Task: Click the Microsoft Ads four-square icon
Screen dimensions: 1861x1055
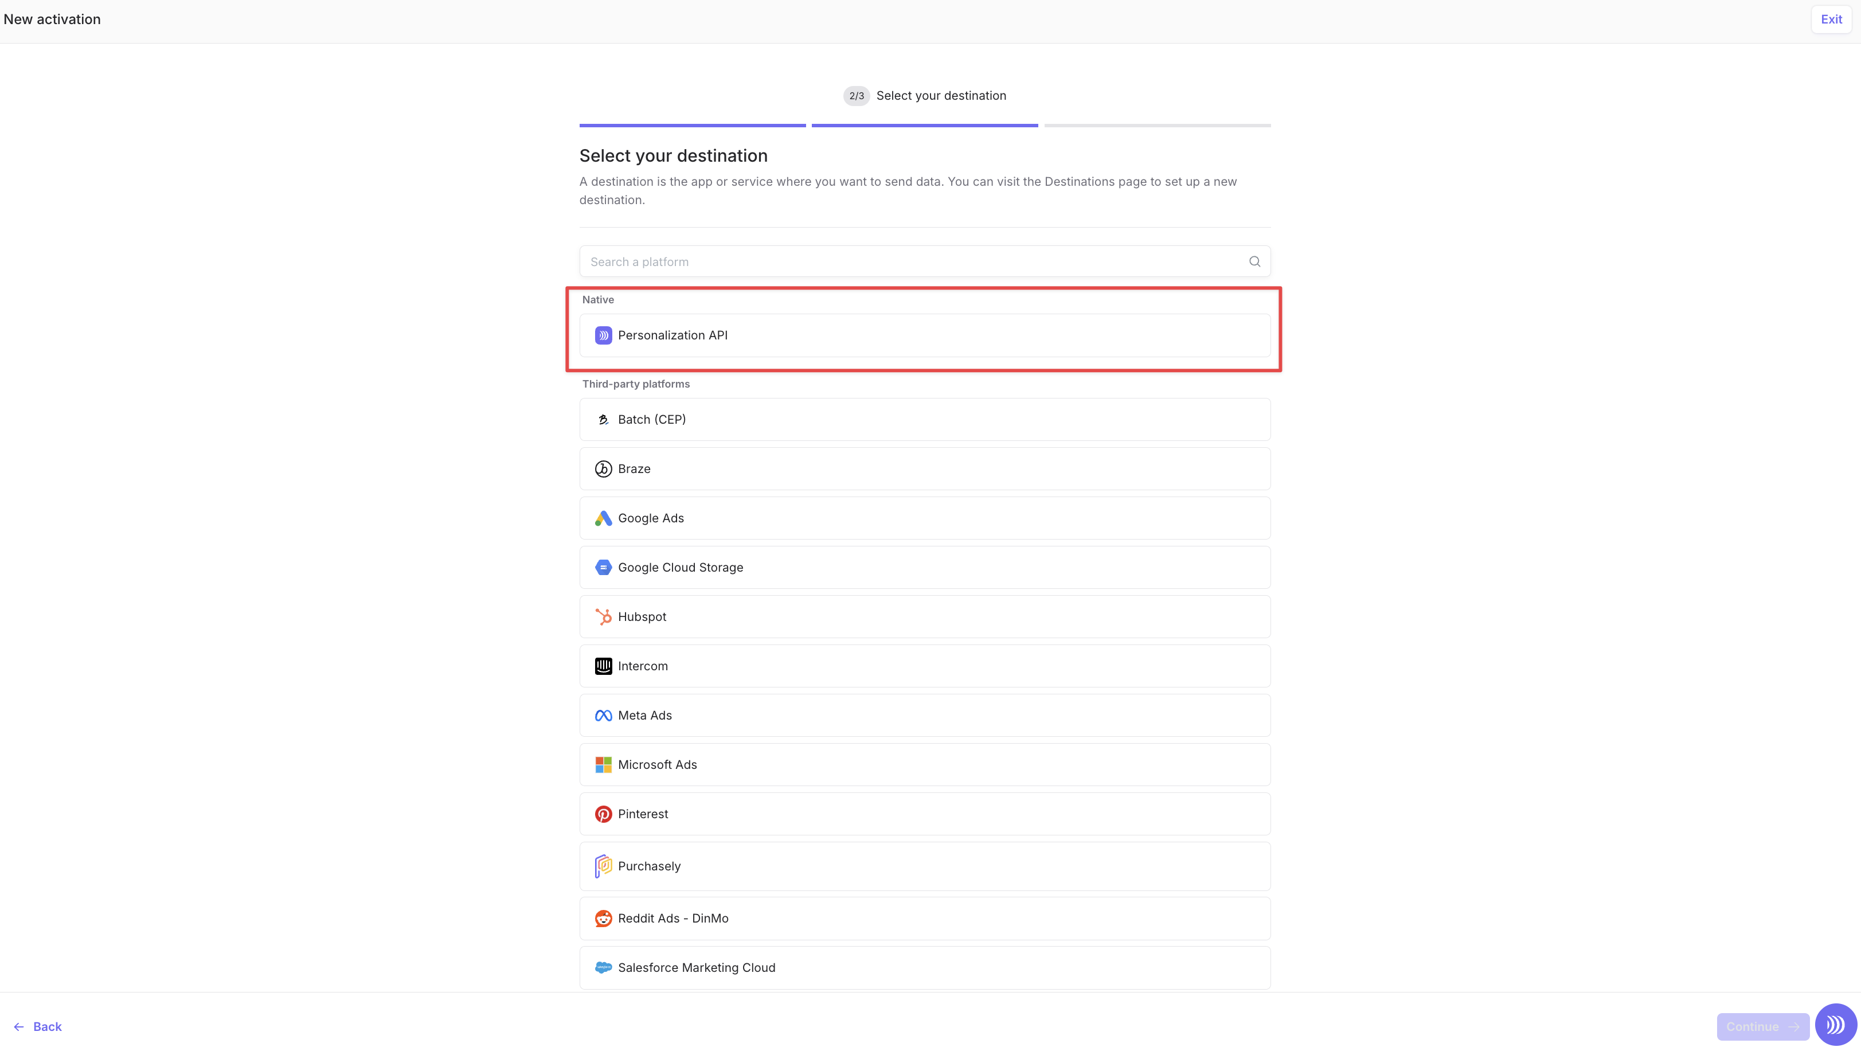Action: click(603, 764)
